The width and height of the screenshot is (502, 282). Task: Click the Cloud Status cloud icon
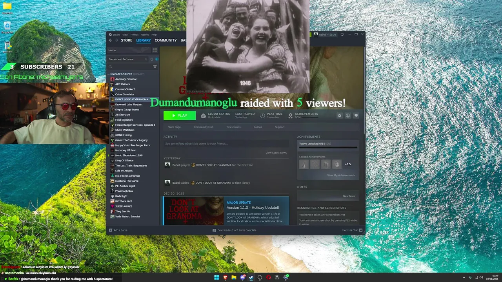click(203, 116)
